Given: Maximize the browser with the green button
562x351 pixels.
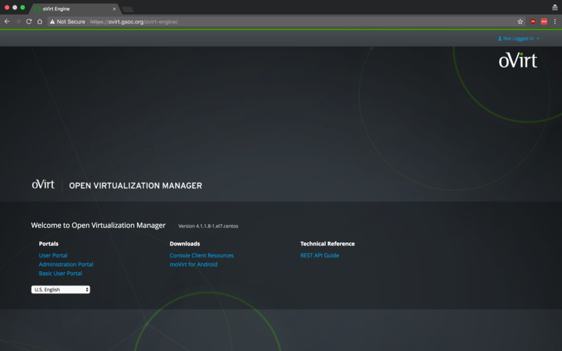Looking at the screenshot, I should coord(23,7).
